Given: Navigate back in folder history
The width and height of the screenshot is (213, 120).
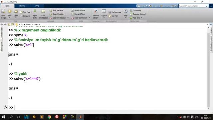Looking at the screenshot, I should coord(2,24).
